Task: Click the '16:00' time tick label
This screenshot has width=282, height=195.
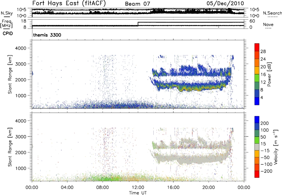Action: (x=173, y=188)
